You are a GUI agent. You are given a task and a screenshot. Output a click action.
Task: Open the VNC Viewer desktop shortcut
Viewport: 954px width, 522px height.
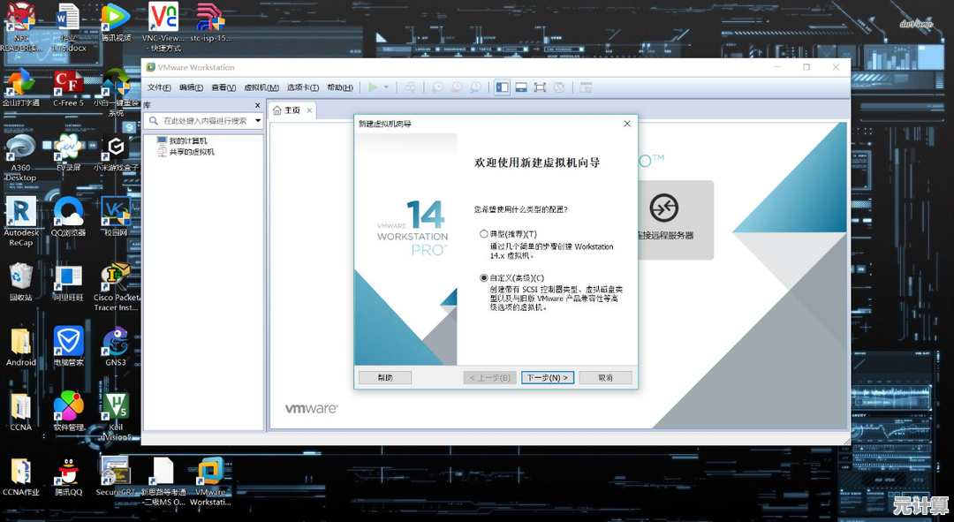(x=163, y=26)
